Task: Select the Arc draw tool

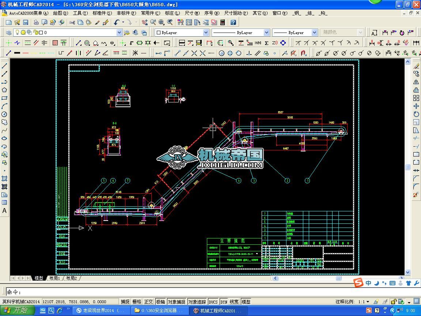Action: click(x=4, y=106)
